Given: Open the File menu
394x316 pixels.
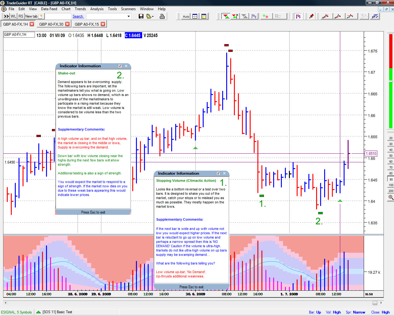Looking at the screenshot, I should pos(11,9).
